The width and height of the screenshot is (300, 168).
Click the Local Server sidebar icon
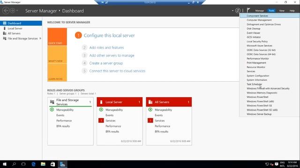[5, 28]
